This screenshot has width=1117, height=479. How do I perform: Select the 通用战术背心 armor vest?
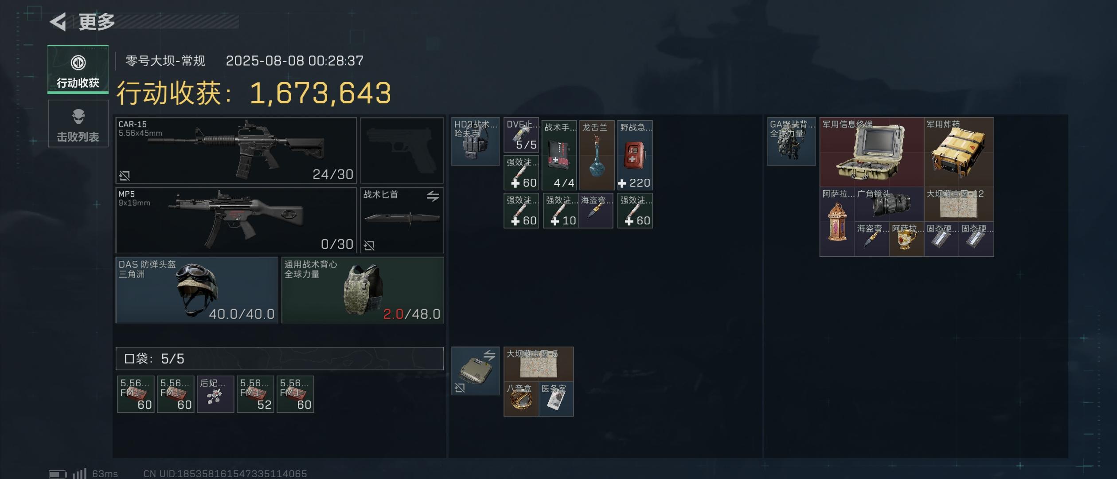[363, 290]
